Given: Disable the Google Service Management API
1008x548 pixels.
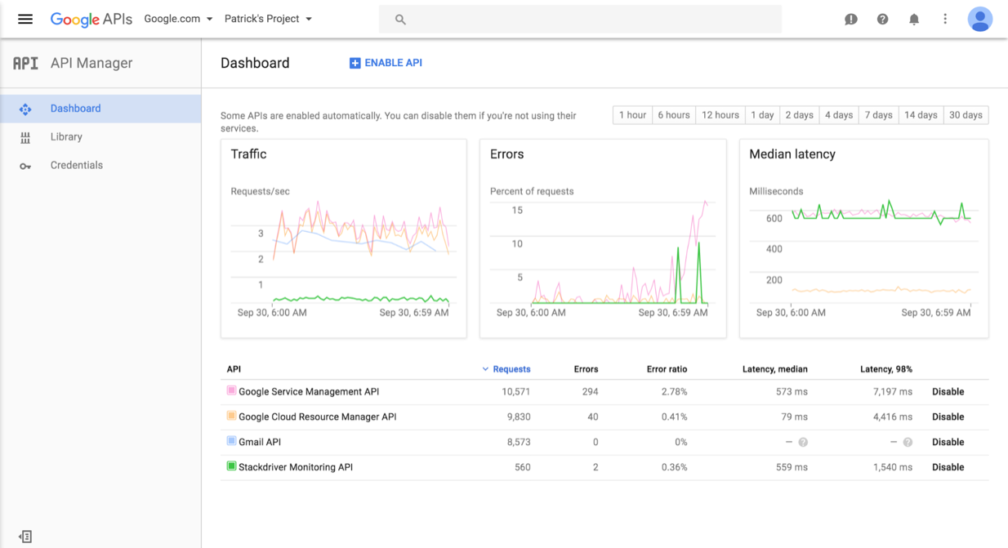Looking at the screenshot, I should pos(948,392).
